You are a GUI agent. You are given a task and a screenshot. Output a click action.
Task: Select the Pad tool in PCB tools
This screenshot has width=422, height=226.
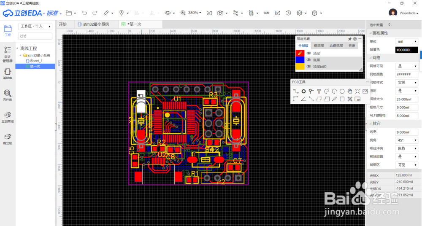click(x=303, y=91)
